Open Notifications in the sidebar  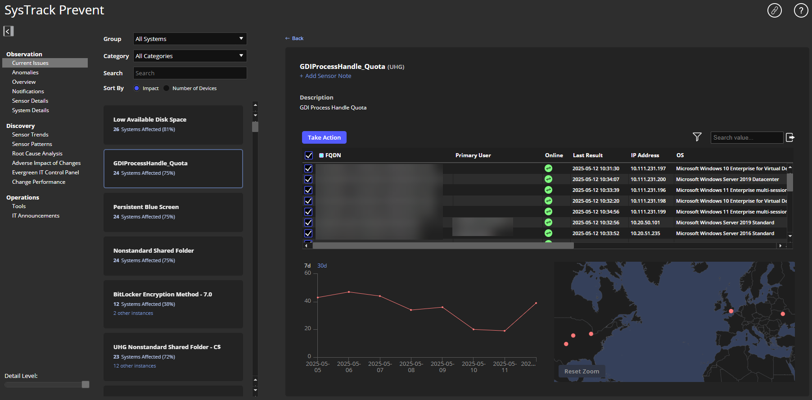pos(28,91)
